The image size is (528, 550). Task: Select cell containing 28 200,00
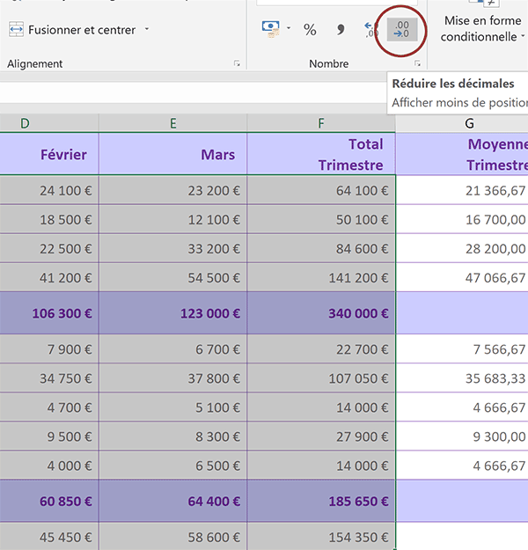(462, 248)
